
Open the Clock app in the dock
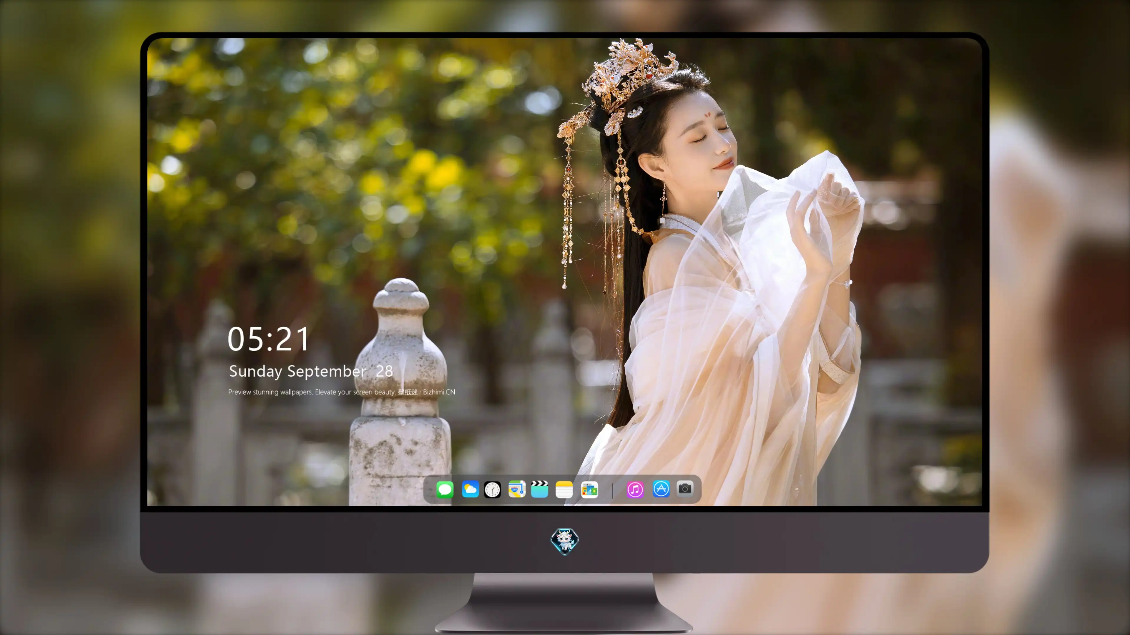[x=492, y=489]
